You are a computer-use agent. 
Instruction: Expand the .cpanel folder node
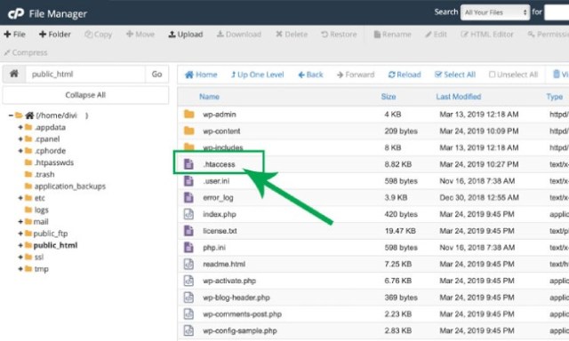[x=20, y=139]
